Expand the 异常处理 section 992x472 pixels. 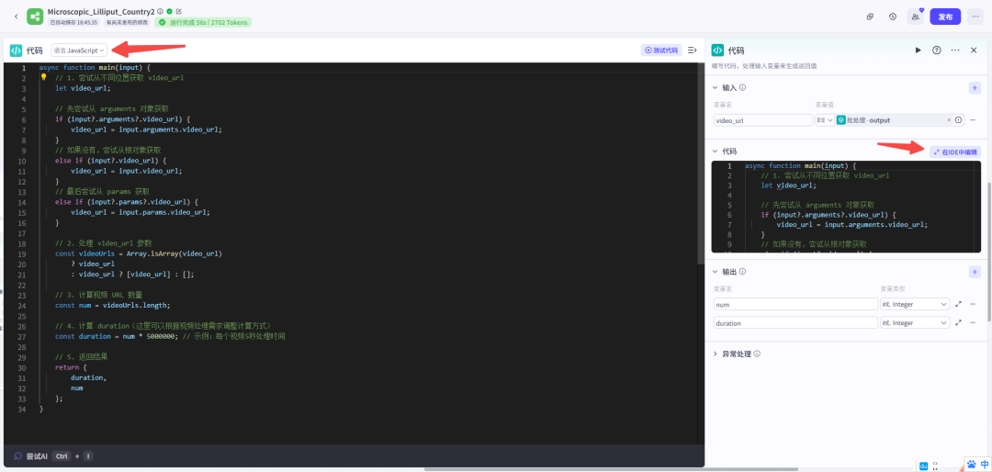(x=715, y=354)
